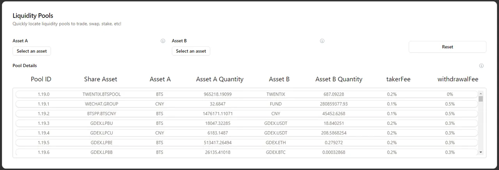
Task: Select the pool row with GDEX.LPBU share asset
Action: click(x=246, y=123)
